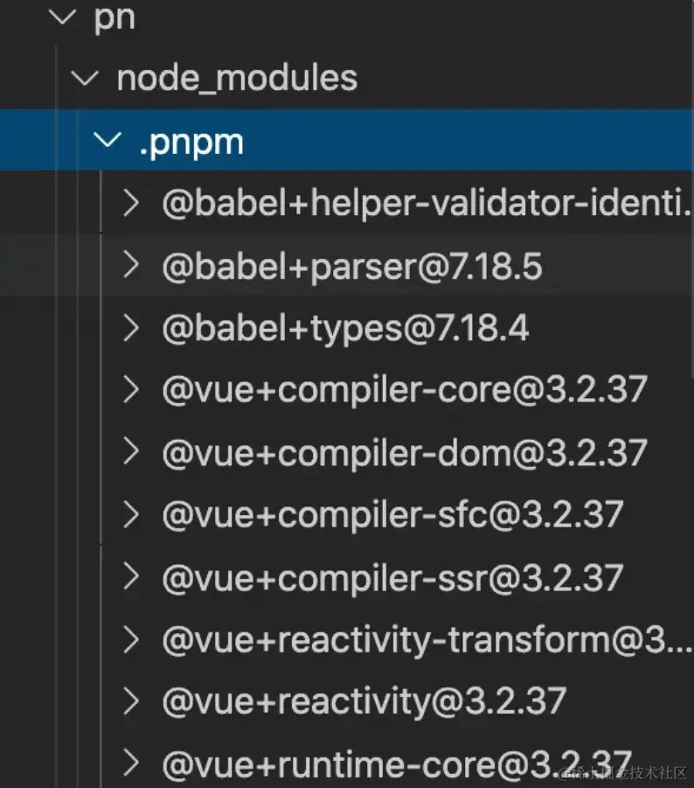694x788 pixels.
Task: Collapse the node_modules folder chevron
Action: (x=85, y=79)
